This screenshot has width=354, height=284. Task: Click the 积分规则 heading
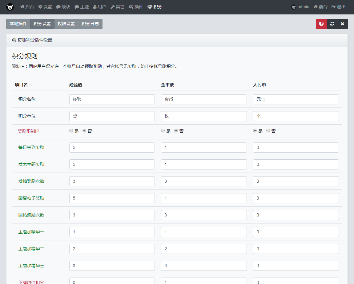(x=24, y=56)
